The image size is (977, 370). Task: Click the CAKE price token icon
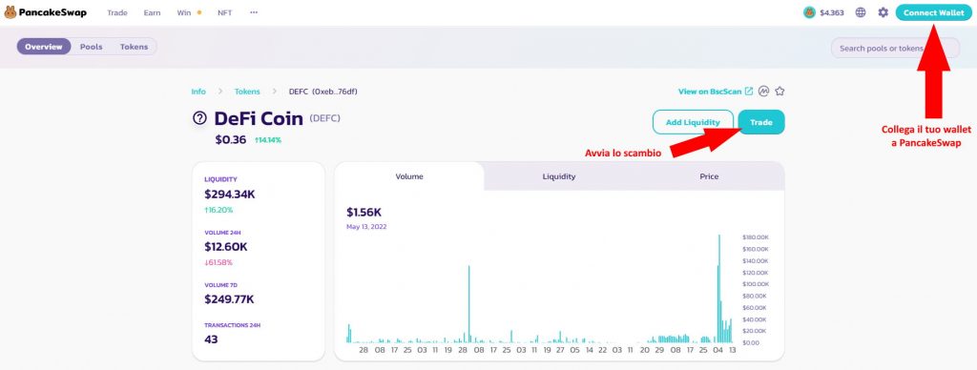pos(809,12)
